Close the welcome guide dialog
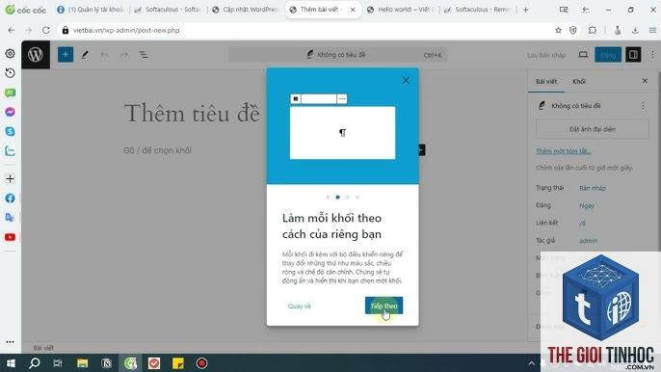Image resolution: width=661 pixels, height=372 pixels. click(x=406, y=80)
